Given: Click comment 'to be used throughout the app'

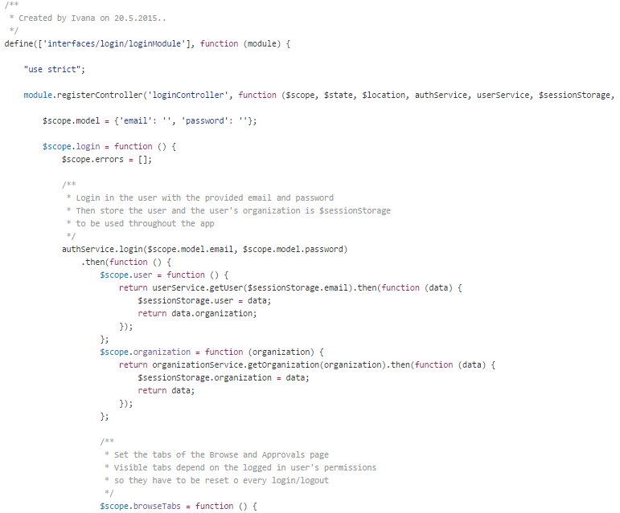Looking at the screenshot, I should (x=145, y=223).
